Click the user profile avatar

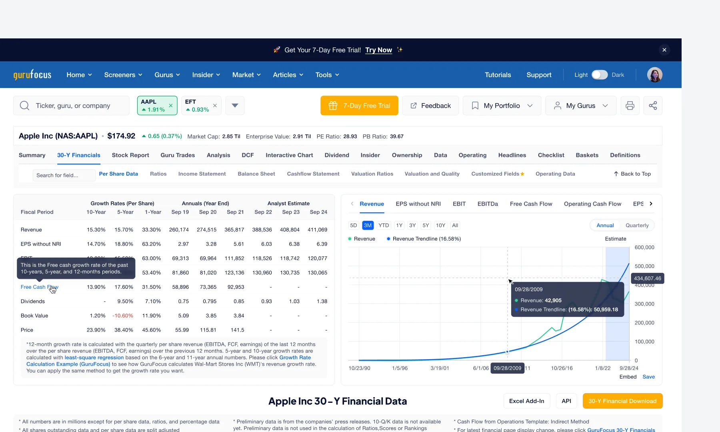tap(655, 75)
